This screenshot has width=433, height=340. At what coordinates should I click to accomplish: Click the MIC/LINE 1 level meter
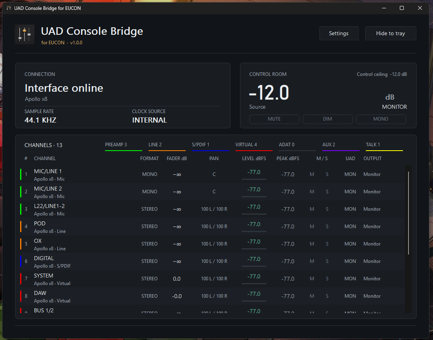coord(254,174)
